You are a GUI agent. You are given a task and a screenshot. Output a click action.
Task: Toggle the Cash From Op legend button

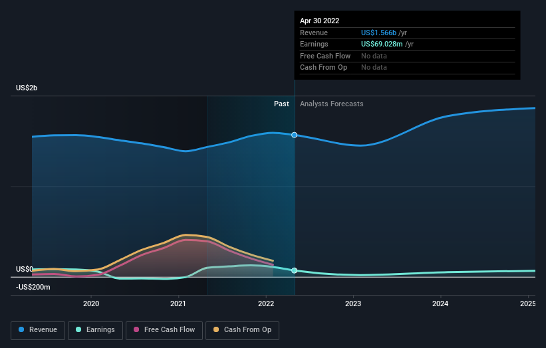(x=242, y=330)
